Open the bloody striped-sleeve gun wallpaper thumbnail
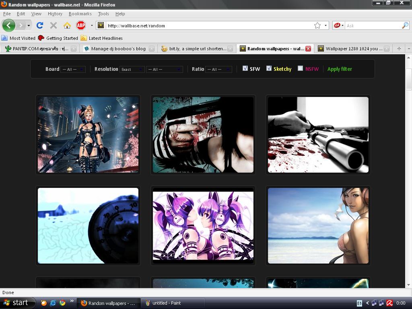The image size is (412, 309). point(203,135)
